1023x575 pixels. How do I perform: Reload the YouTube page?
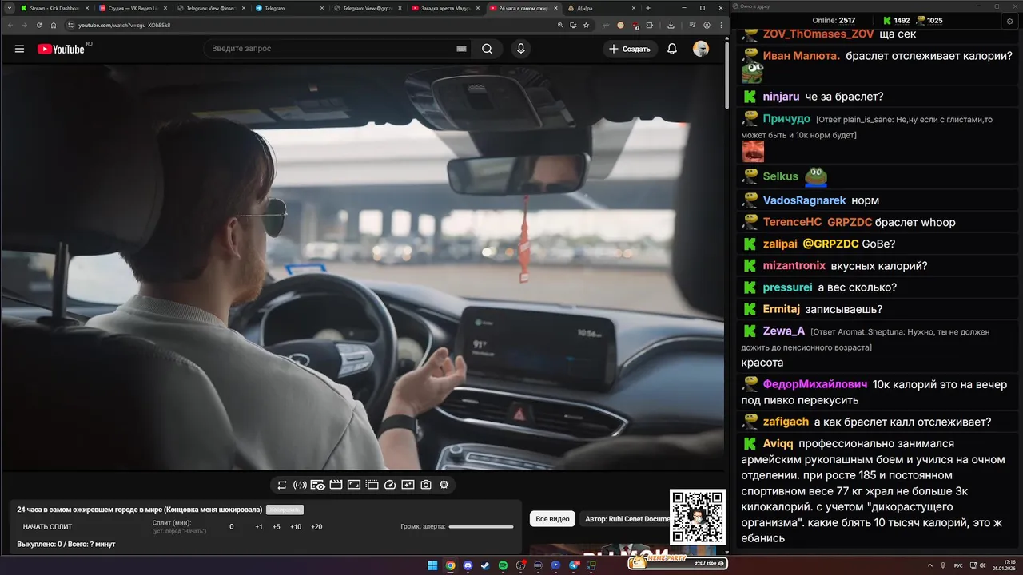pyautogui.click(x=39, y=25)
